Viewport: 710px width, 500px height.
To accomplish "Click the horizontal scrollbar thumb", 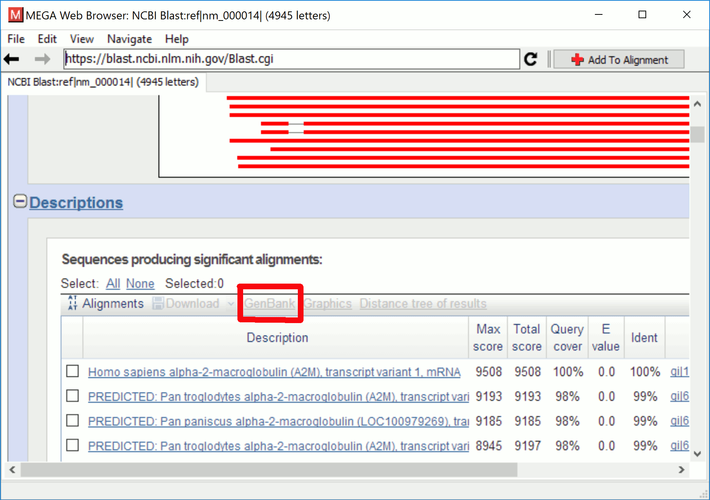I will pos(269,470).
